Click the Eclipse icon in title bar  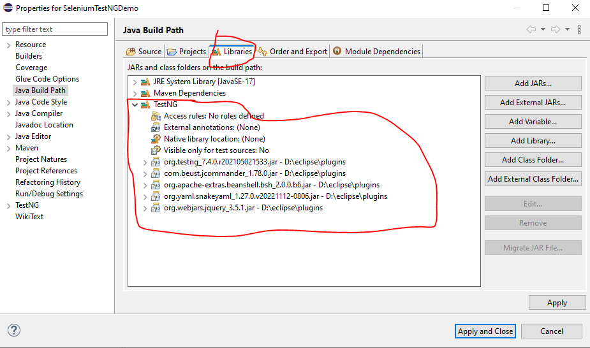click(x=8, y=8)
